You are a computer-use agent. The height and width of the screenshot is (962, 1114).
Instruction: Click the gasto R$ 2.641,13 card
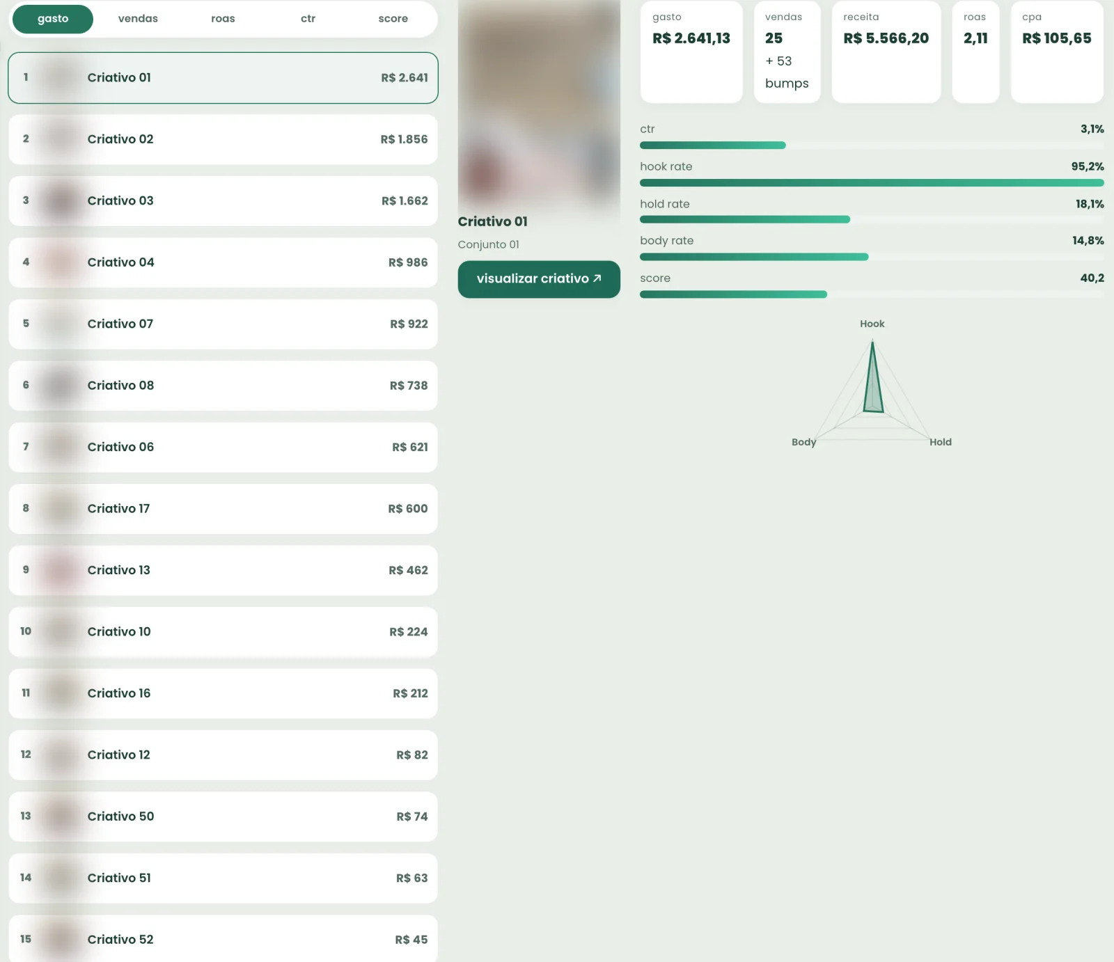[x=691, y=52]
